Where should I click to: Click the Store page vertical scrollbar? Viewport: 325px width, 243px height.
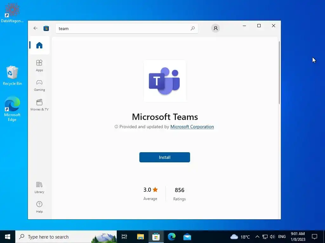(x=279, y=72)
